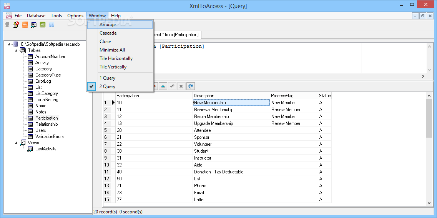The image size is (437, 218).
Task: Click the orange XML import icon
Action: point(25,25)
